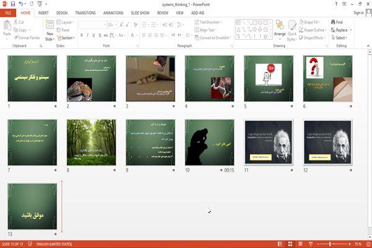Click the 75% zoom level
This screenshot has width=372, height=248.
coord(358,244)
